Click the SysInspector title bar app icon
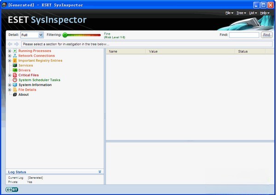 (4, 5)
